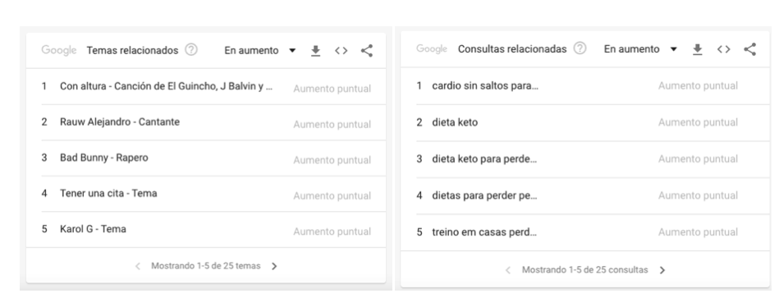Screen dimensions: 779x307
Task: Download the Consultas relacionadas data
Action: (x=698, y=49)
